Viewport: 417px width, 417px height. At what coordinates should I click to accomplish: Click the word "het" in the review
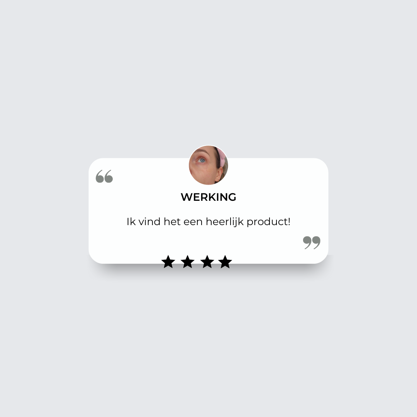click(172, 222)
